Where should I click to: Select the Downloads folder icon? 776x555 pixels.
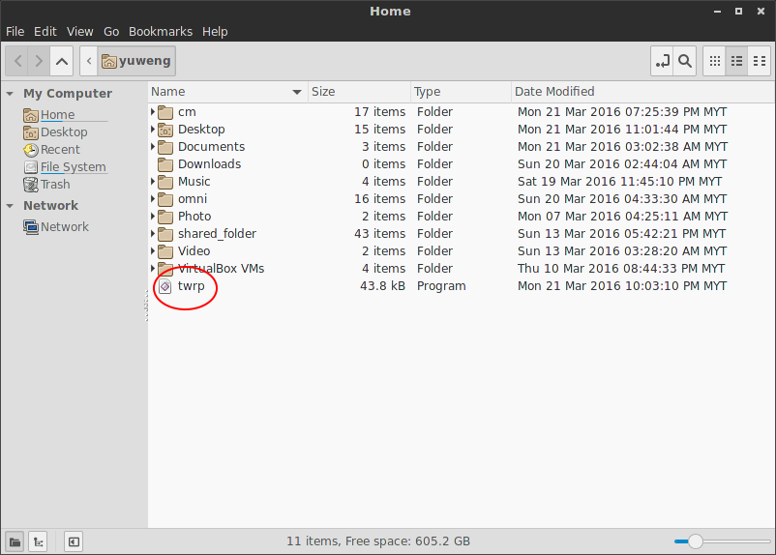click(x=165, y=164)
